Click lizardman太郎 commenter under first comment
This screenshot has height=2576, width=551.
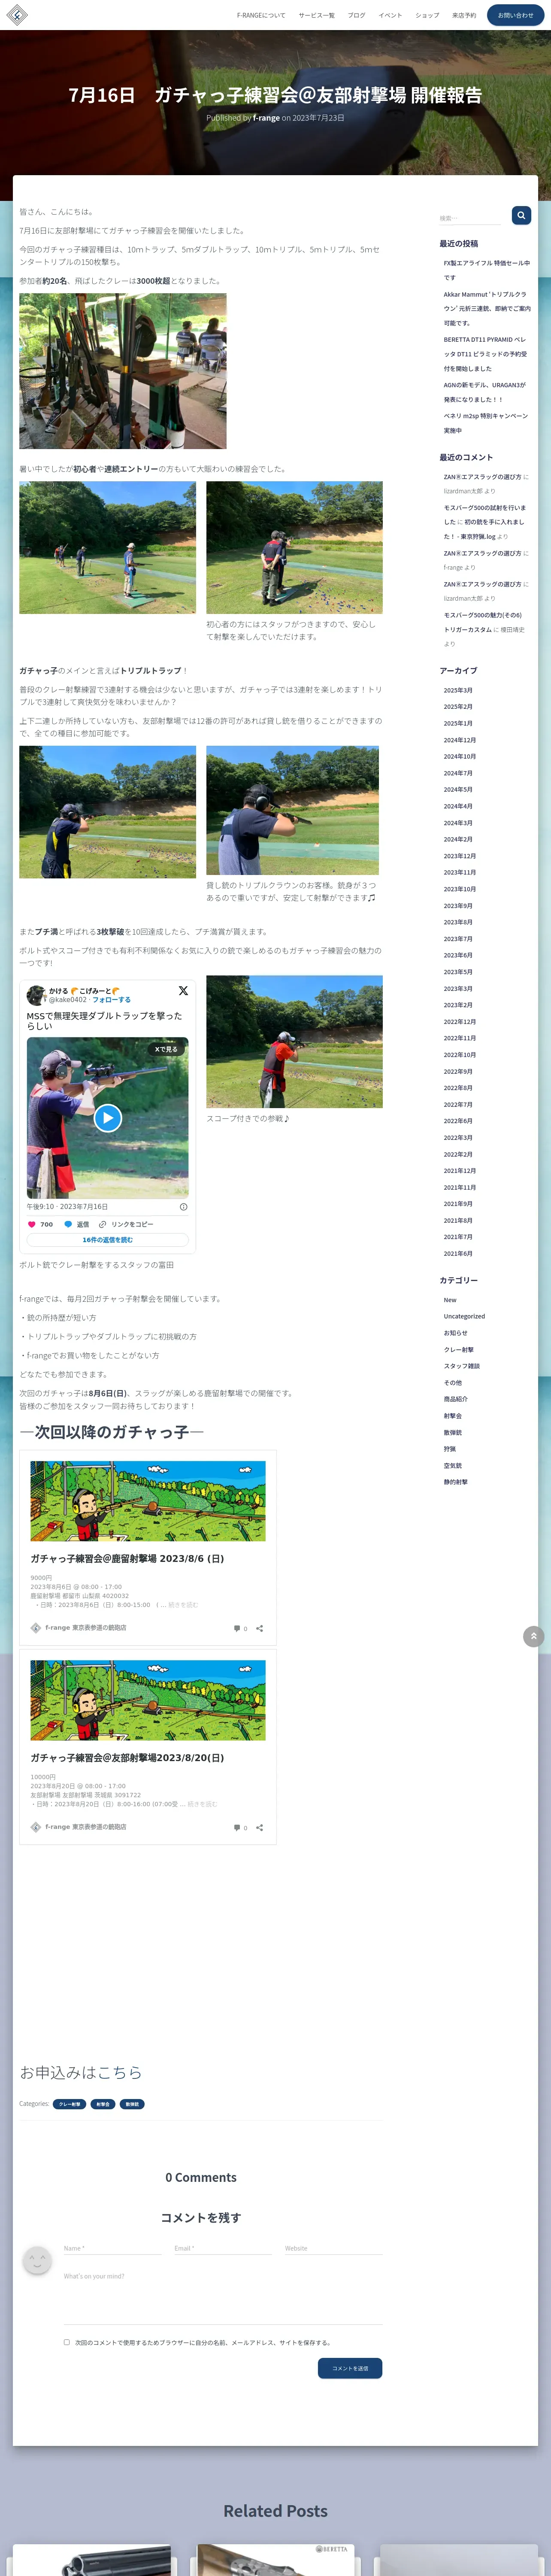[x=463, y=491]
